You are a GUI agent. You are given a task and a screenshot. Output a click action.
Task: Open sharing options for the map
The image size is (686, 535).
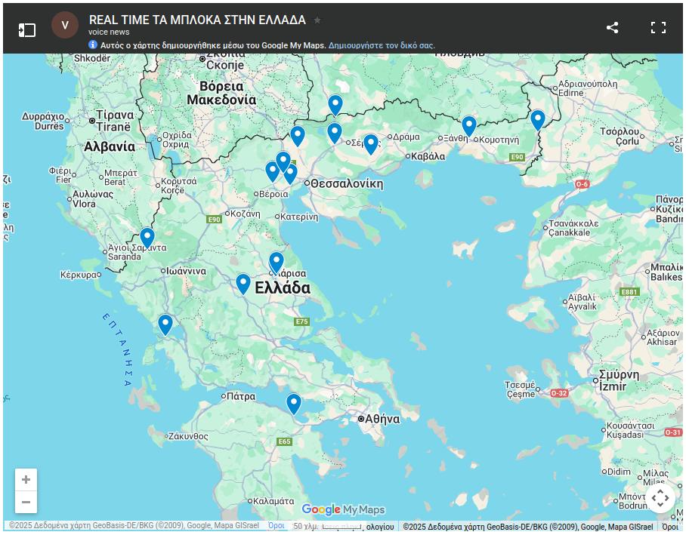612,27
